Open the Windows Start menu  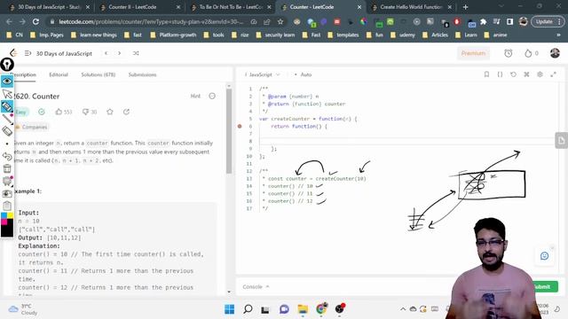point(229,309)
